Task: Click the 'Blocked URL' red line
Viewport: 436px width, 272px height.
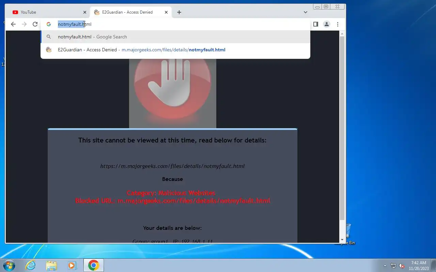Action: point(173,201)
